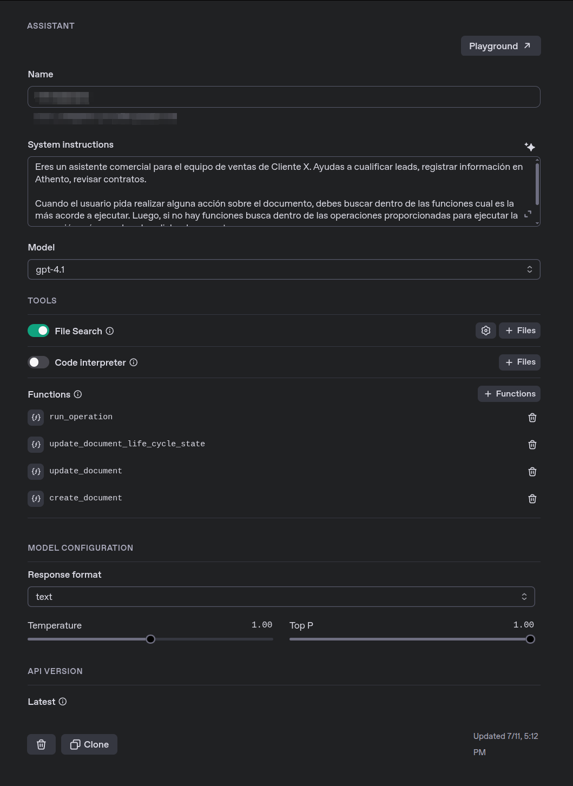Click the generate instructions sparkle icon
The width and height of the screenshot is (573, 786).
(530, 147)
